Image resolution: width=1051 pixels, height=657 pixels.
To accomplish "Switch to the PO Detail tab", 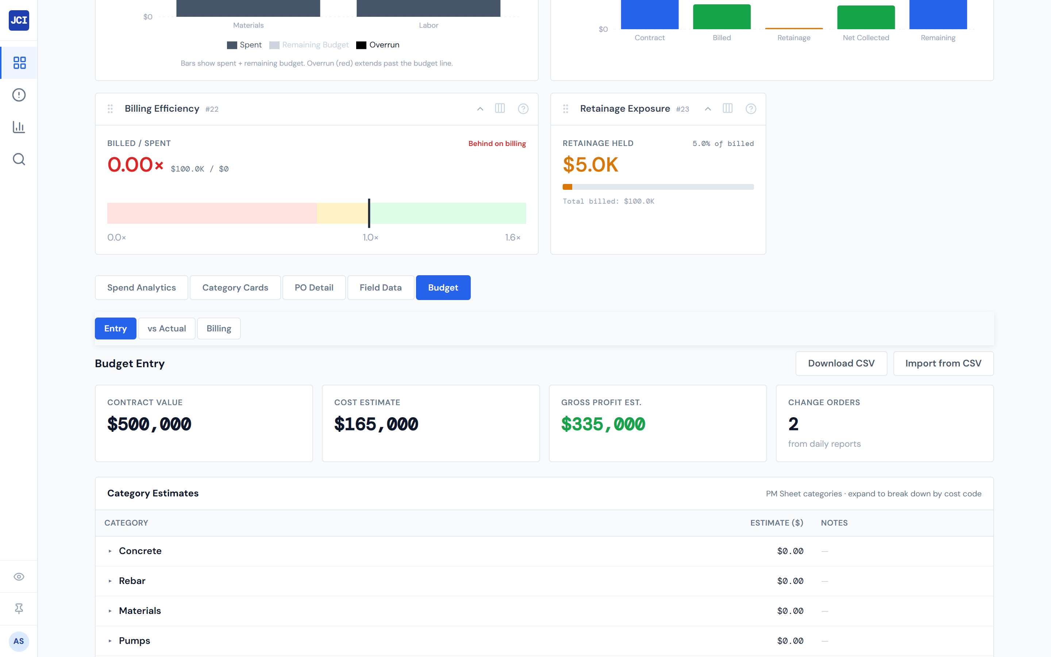I will tap(313, 288).
